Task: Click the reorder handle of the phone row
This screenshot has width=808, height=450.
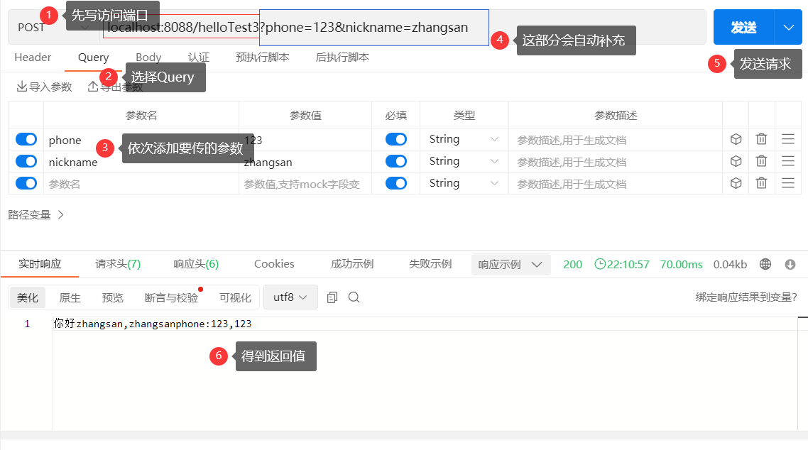Action: [x=788, y=139]
